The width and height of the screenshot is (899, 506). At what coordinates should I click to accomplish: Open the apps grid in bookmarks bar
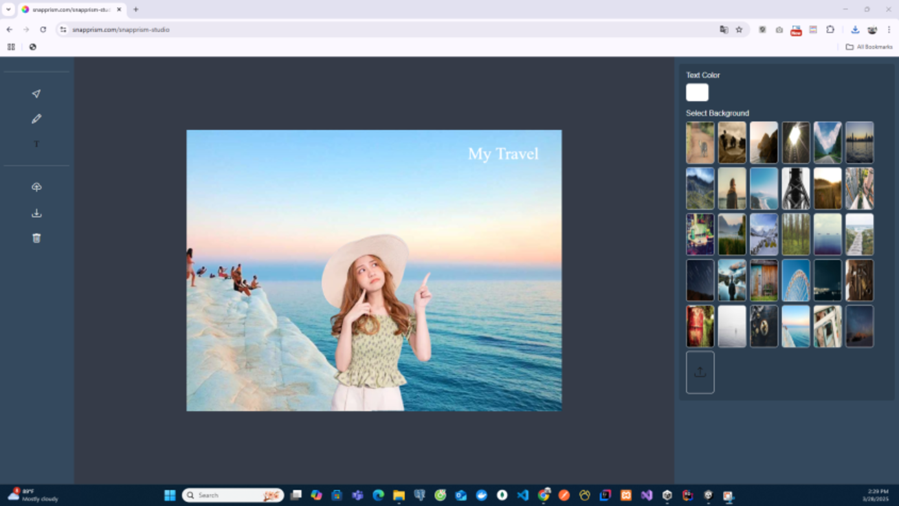pos(11,47)
